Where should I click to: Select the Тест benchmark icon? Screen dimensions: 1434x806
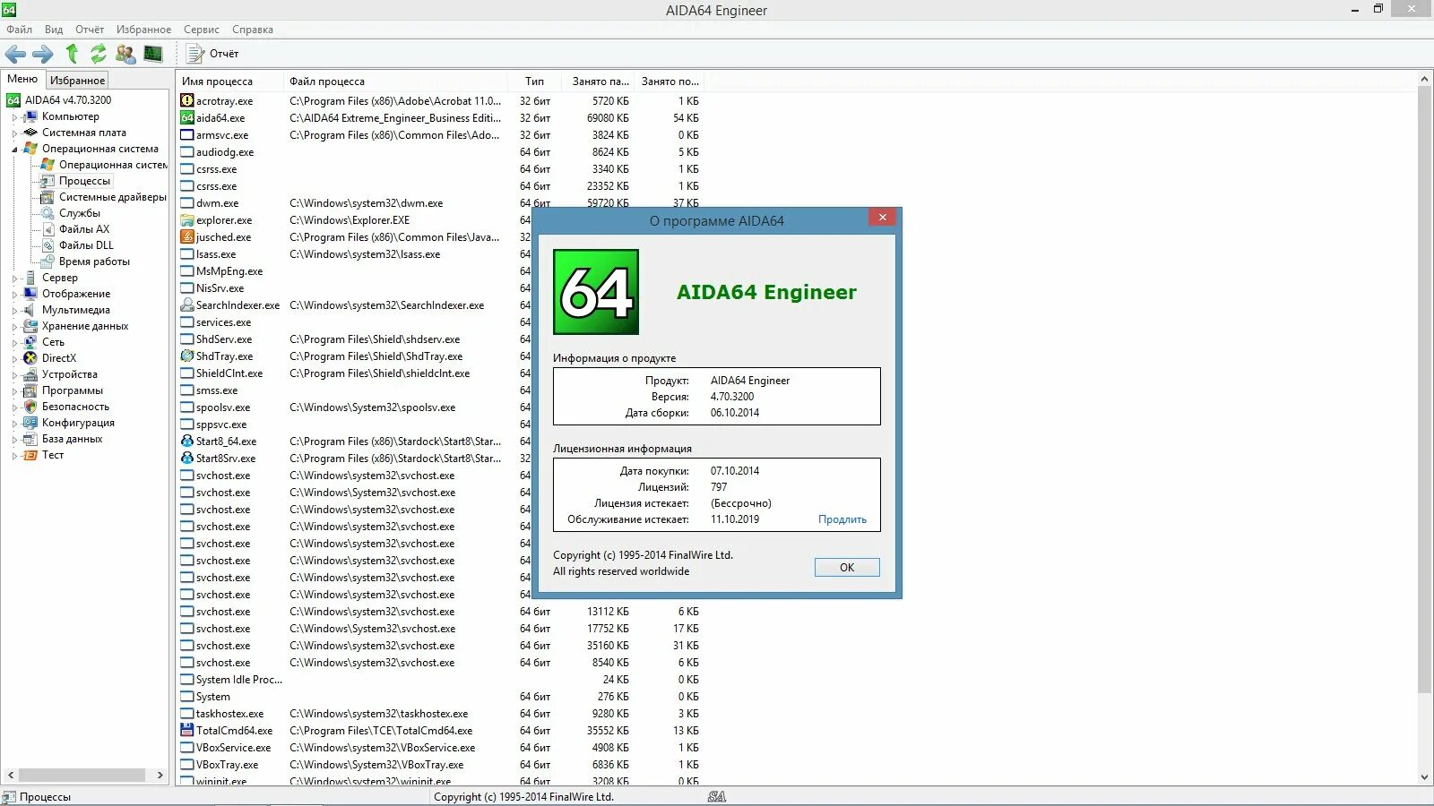click(30, 455)
